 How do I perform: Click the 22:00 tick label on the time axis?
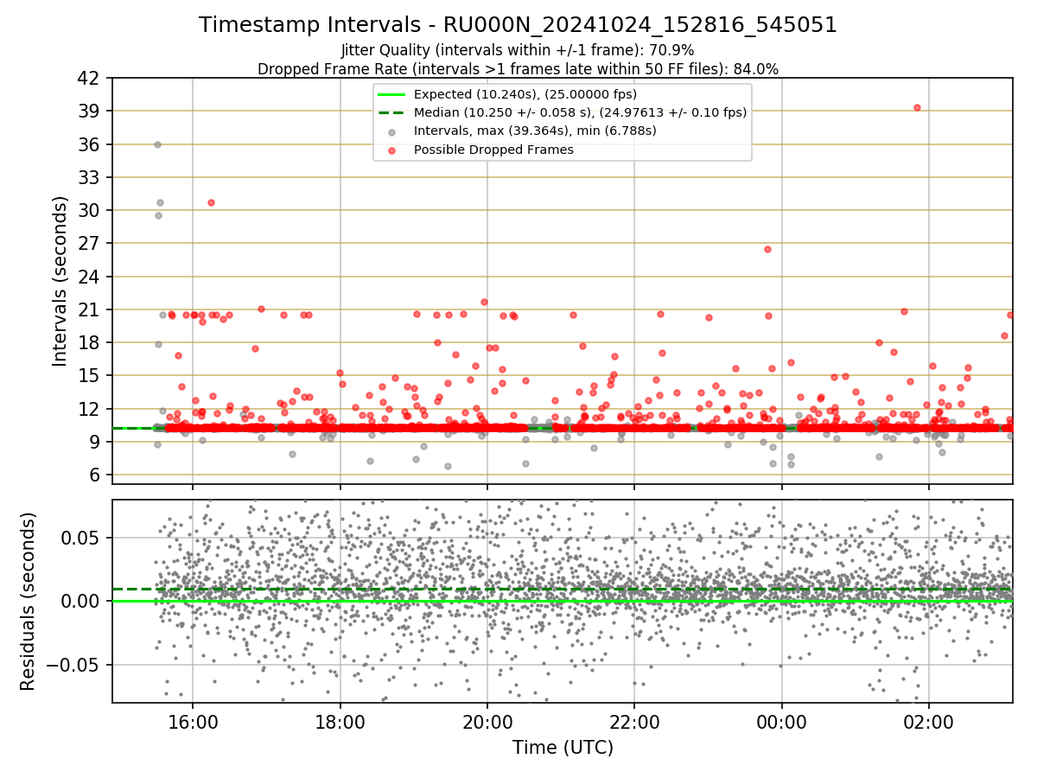[634, 722]
